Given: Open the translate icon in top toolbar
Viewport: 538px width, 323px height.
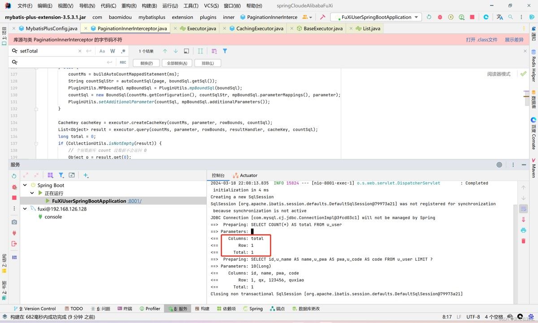Looking at the screenshot, I should 499,17.
